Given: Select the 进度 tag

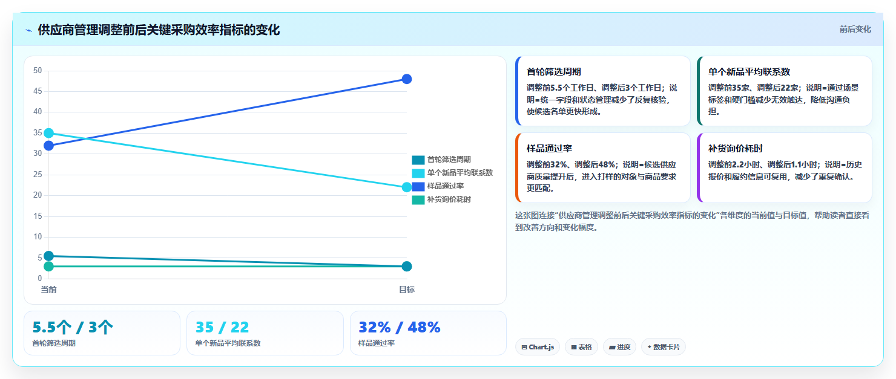Looking at the screenshot, I should coord(619,347).
